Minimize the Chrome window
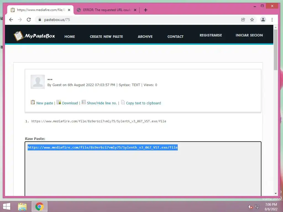 click(255, 6)
